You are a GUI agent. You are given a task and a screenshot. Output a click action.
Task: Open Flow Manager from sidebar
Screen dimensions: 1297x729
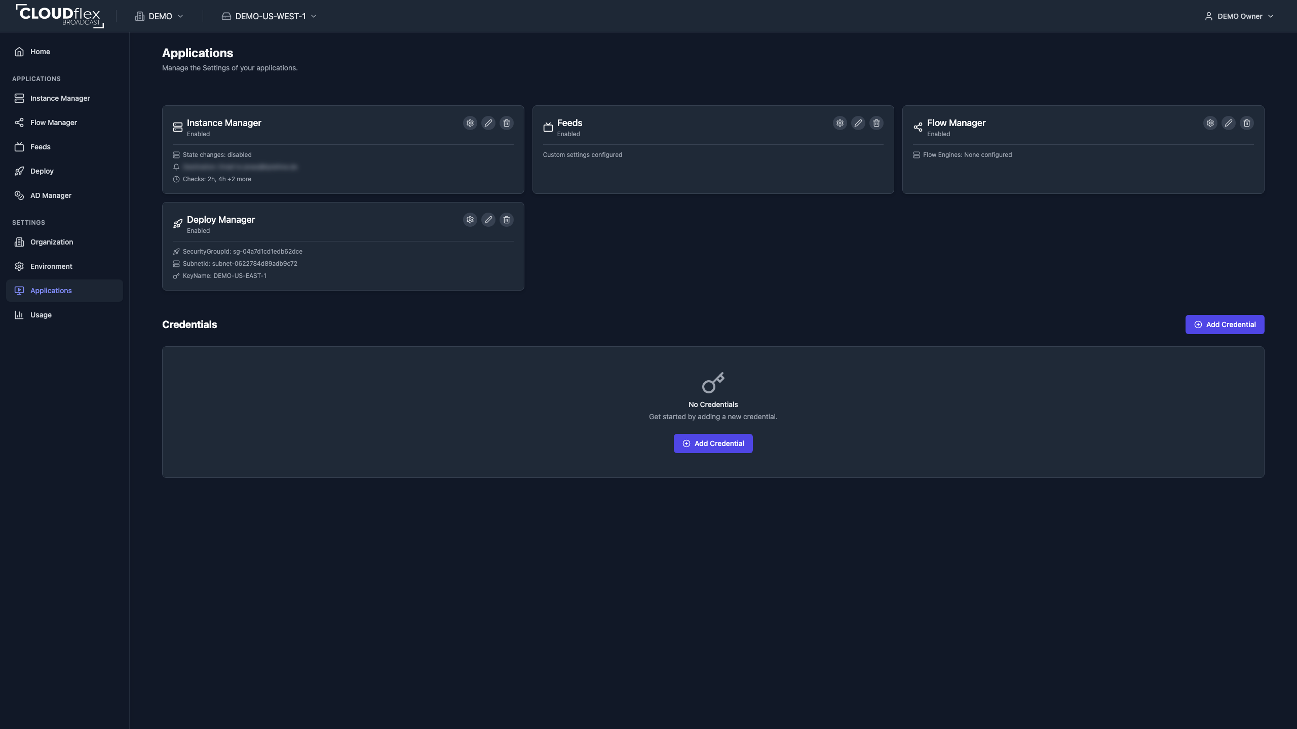(64, 123)
